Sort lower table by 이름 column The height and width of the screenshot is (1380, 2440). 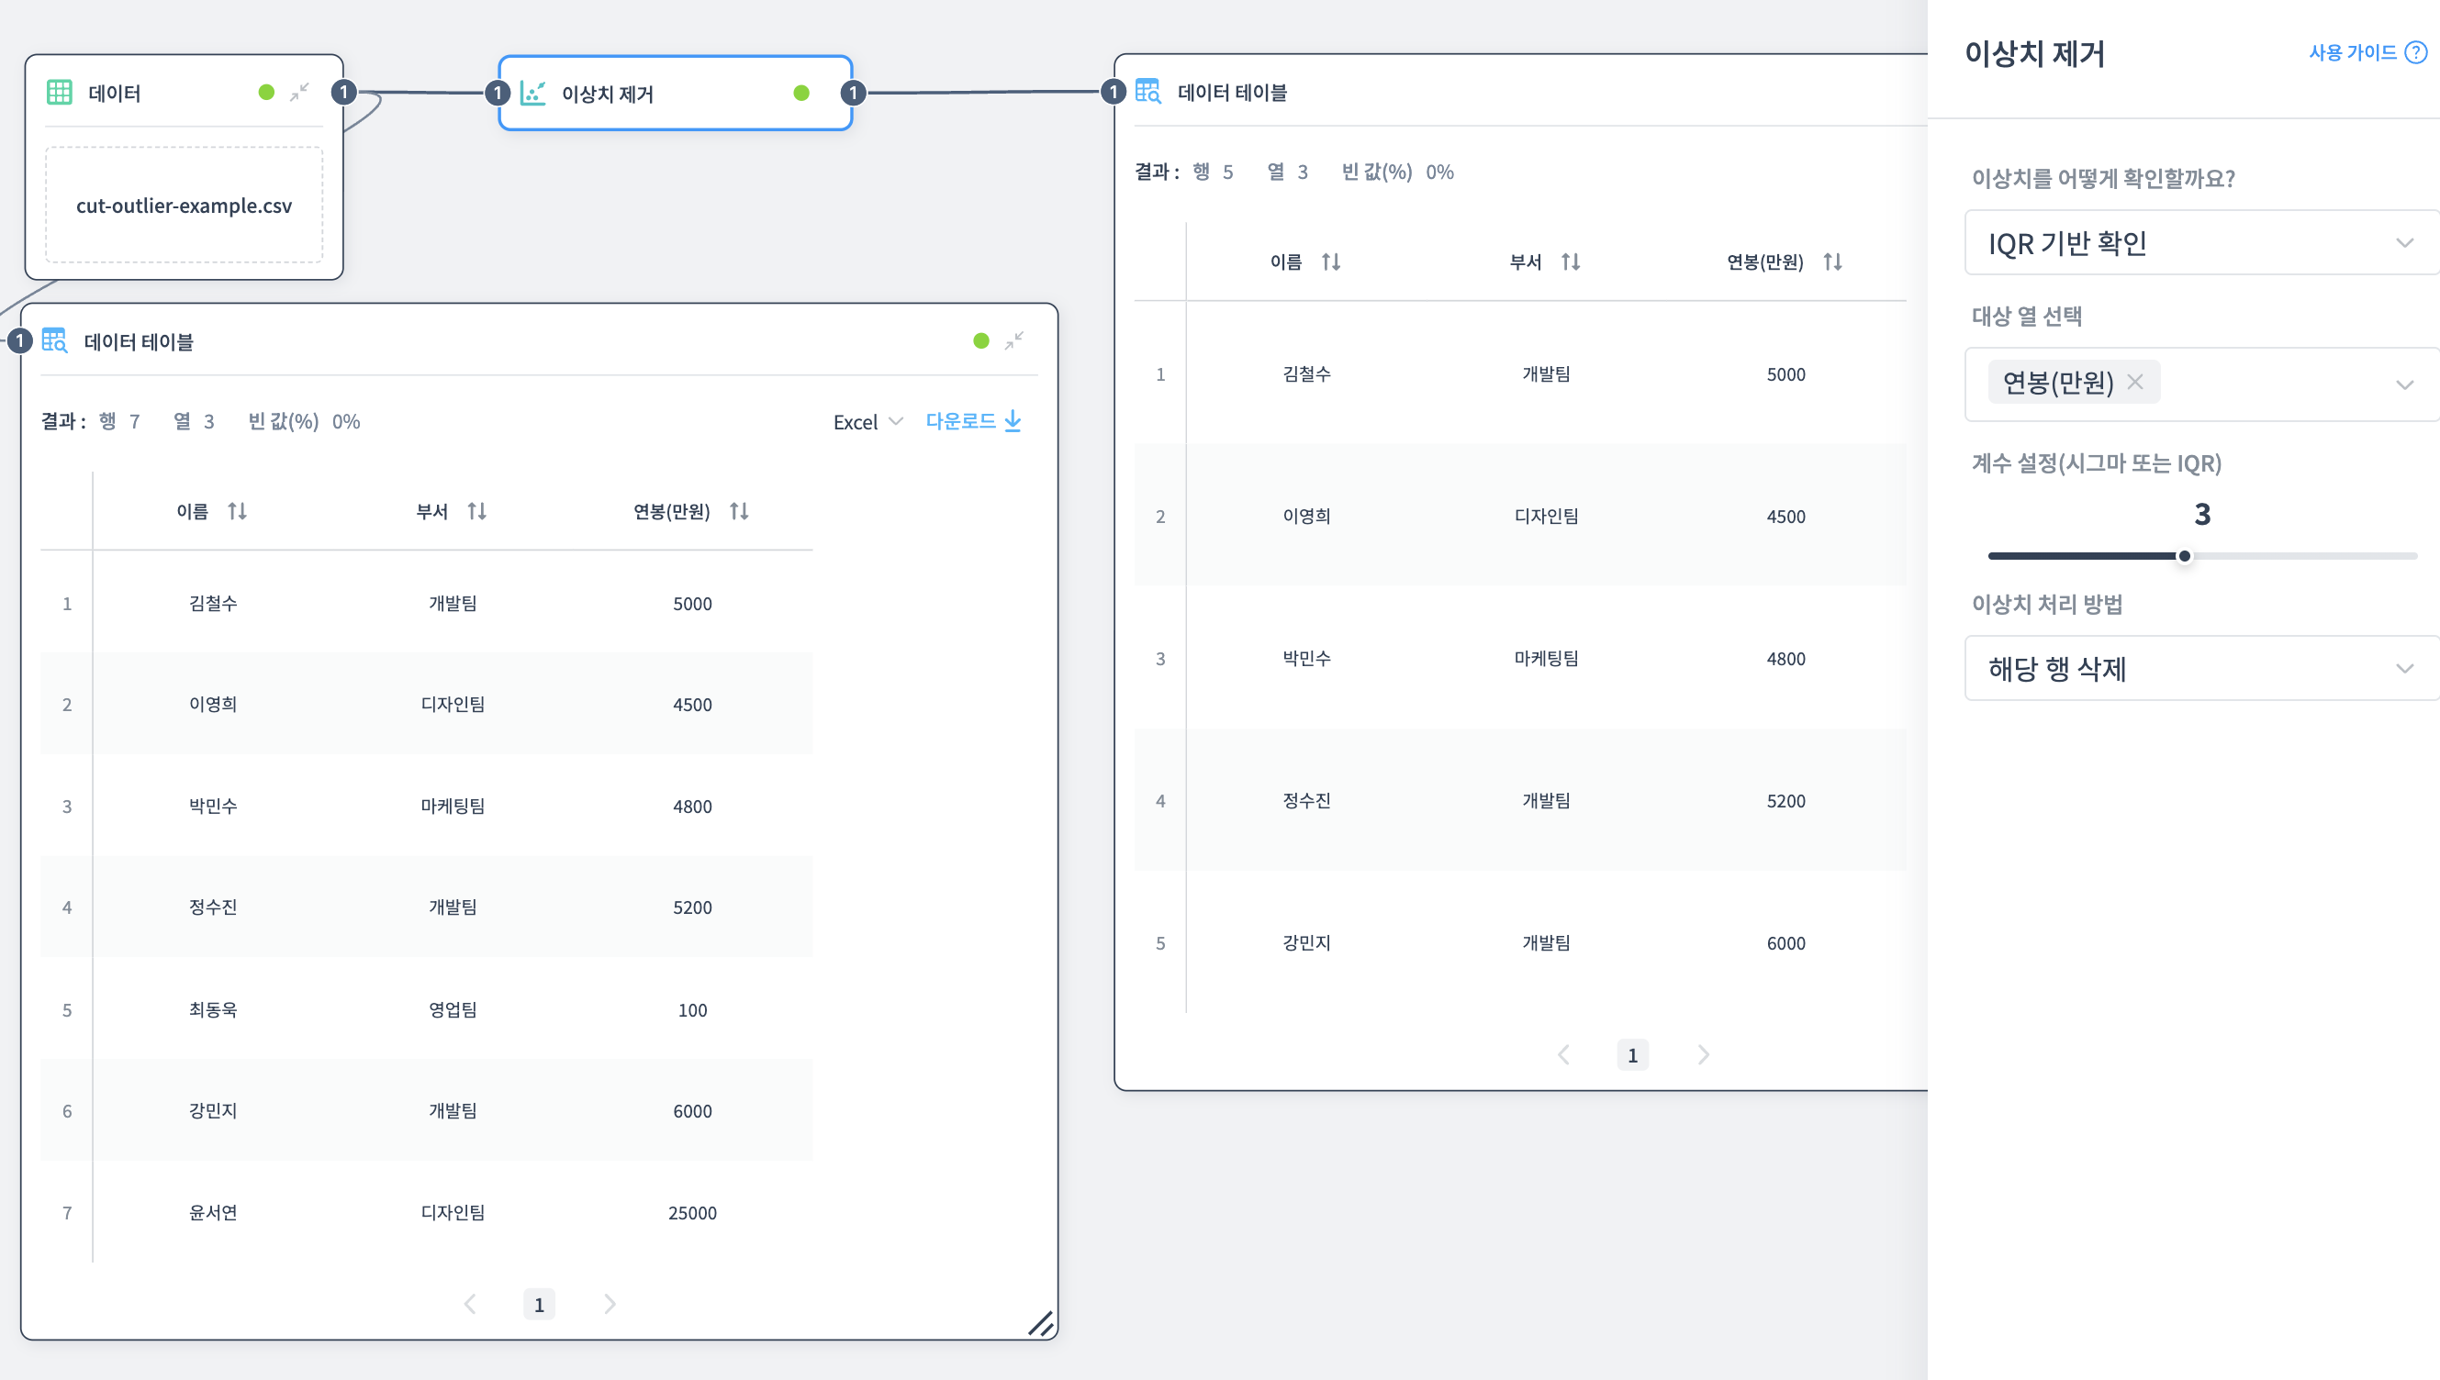(237, 512)
